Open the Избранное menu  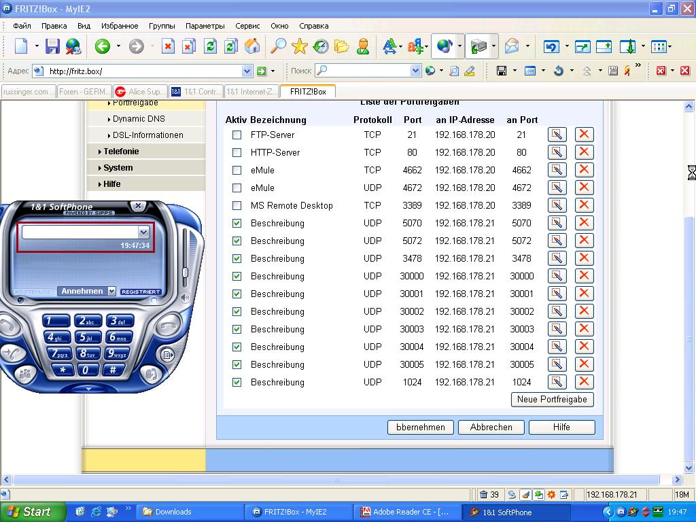click(x=120, y=26)
